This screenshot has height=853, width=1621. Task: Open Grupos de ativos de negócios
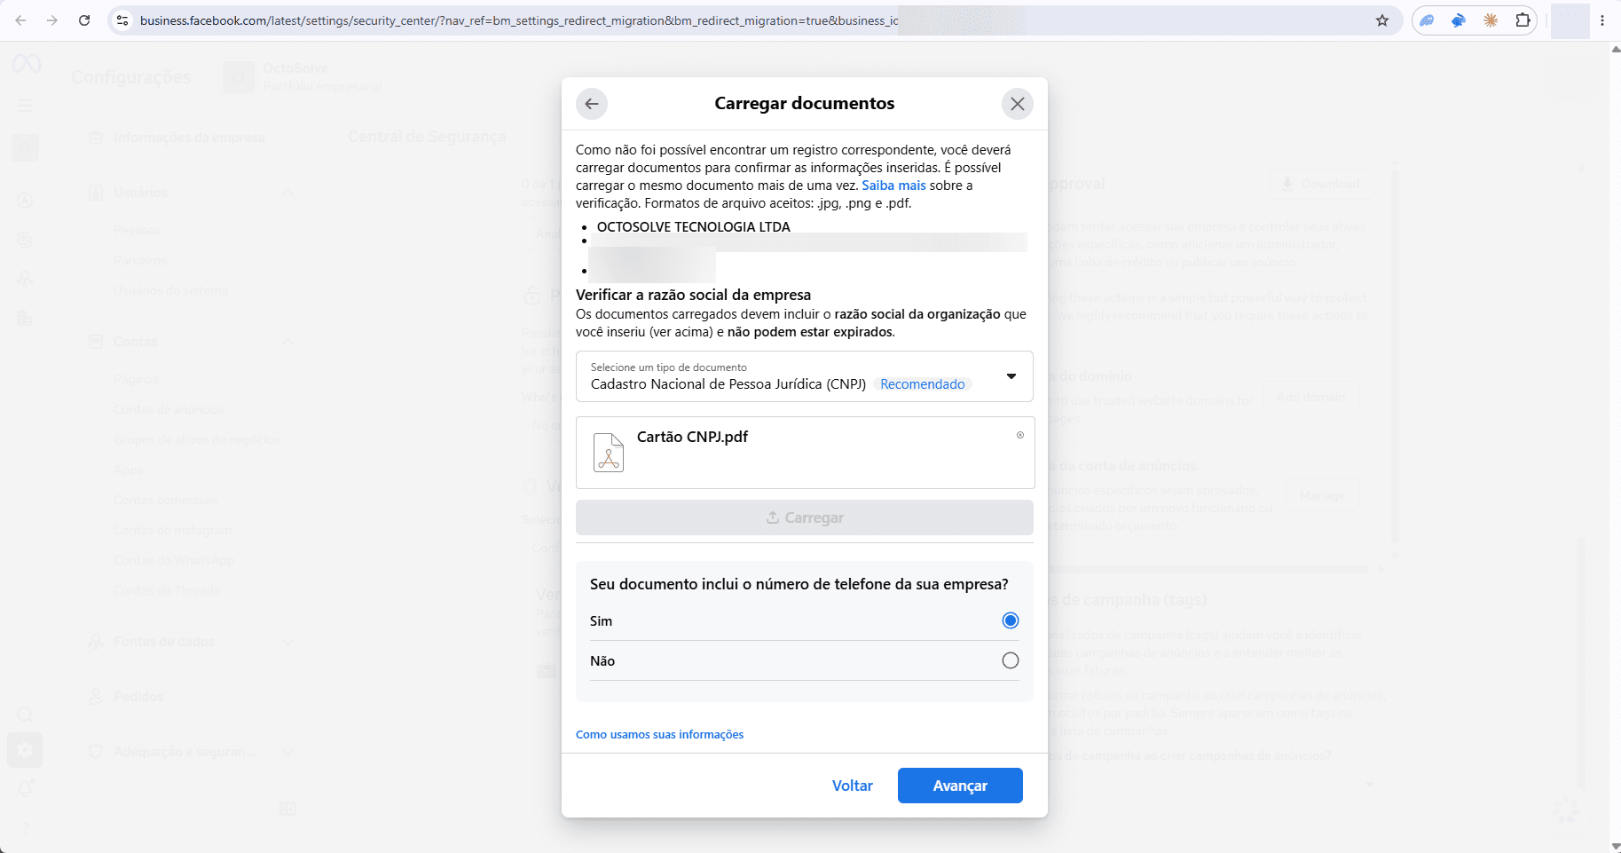pos(196,440)
